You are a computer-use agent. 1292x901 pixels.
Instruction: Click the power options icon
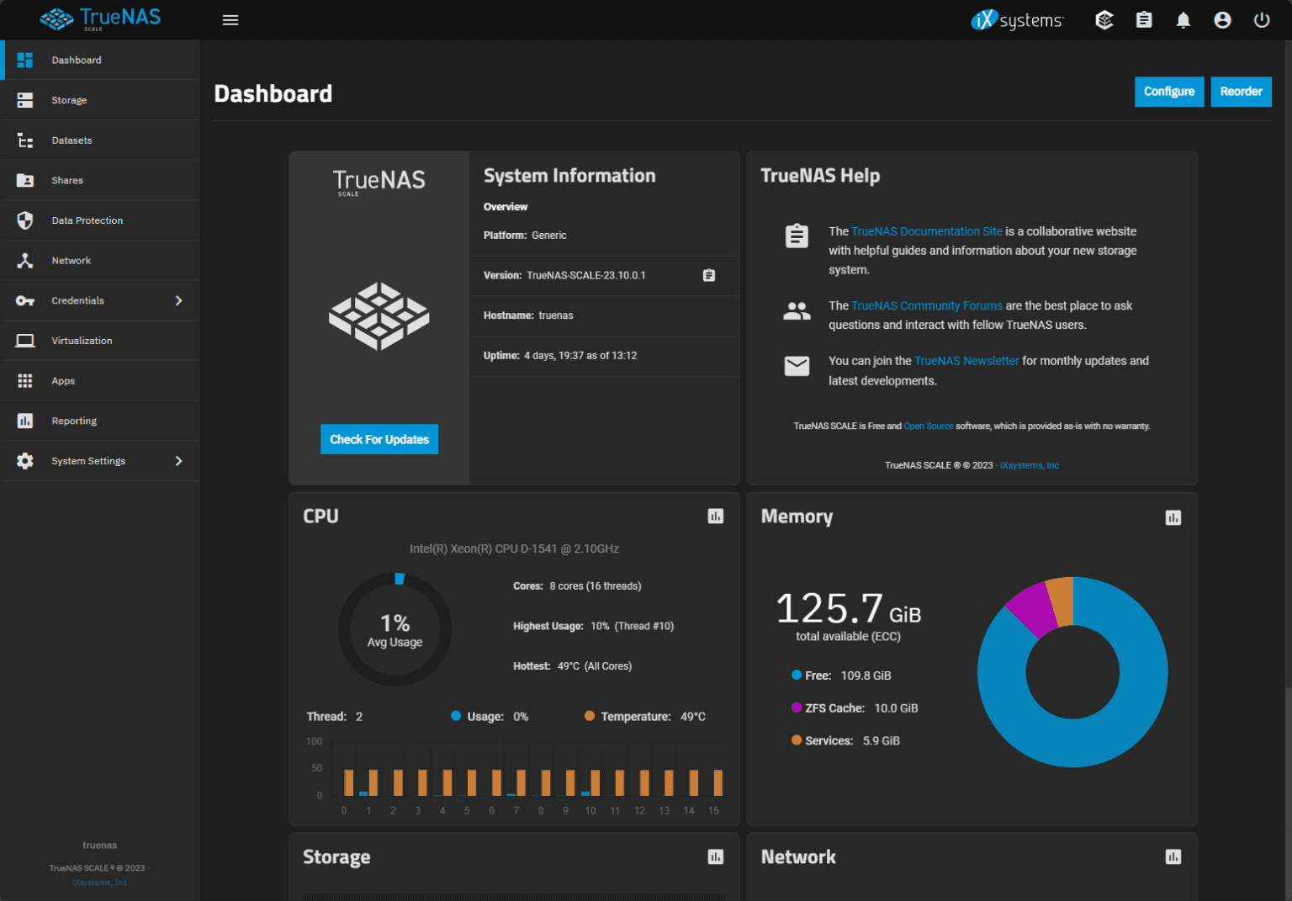tap(1261, 19)
